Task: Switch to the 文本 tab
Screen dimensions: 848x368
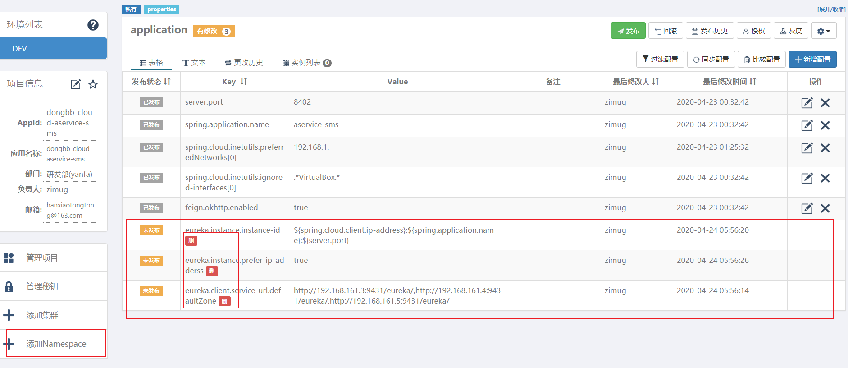Action: (x=194, y=63)
